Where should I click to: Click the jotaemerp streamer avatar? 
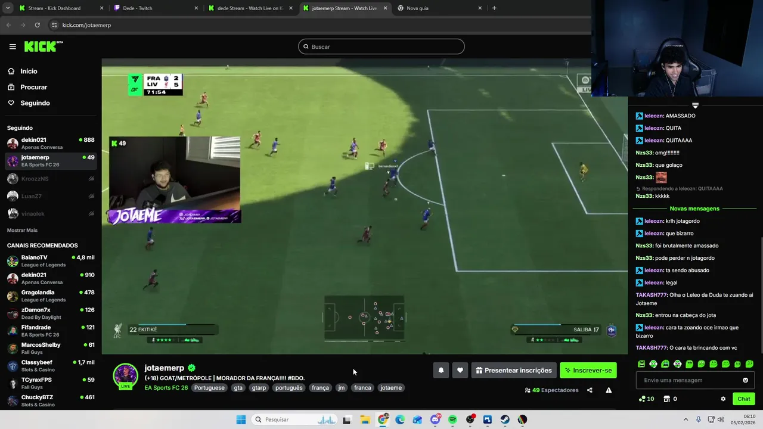coord(125,375)
